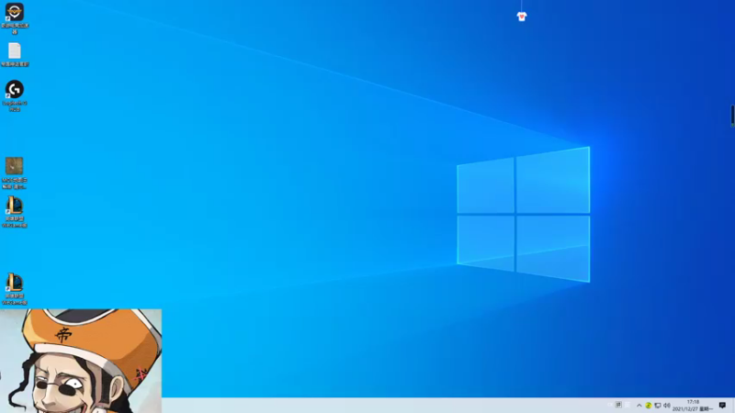Open the Action Center notification icon
Screen dimensions: 735x413
[x=722, y=406]
